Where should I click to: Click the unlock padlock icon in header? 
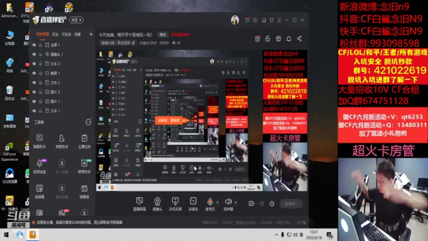point(267,39)
